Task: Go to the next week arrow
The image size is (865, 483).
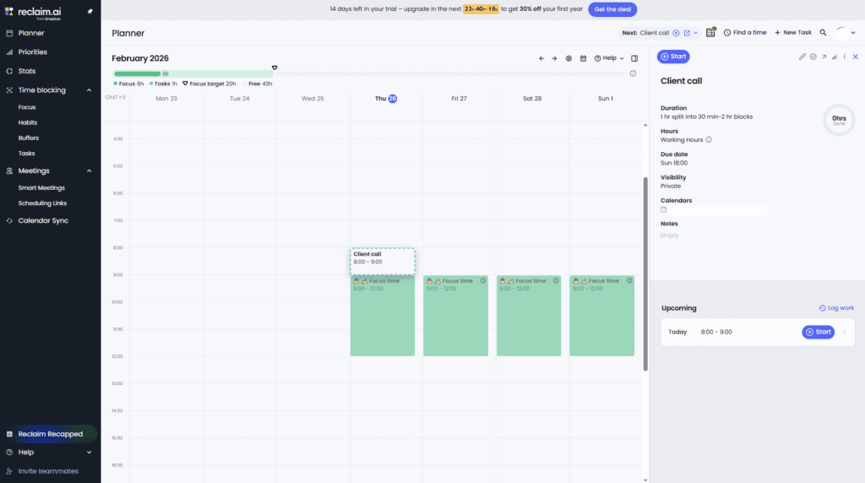Action: tap(554, 58)
